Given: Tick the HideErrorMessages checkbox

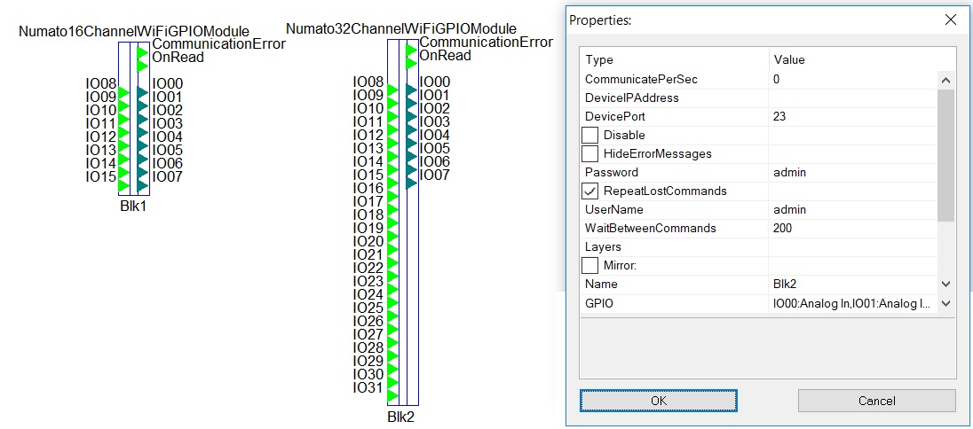Looking at the screenshot, I should 590,153.
